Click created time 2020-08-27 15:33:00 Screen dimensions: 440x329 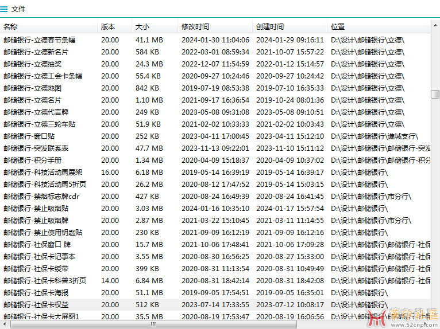[290, 257]
